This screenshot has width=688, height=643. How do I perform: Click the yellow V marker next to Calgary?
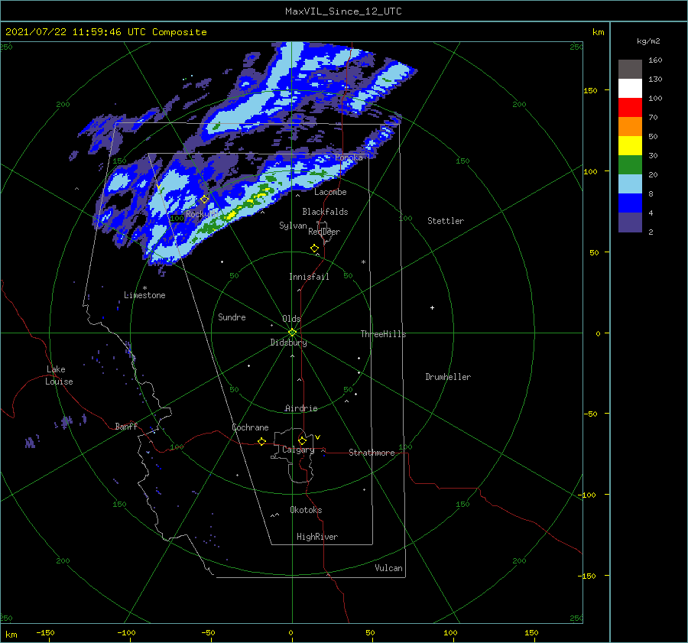[318, 437]
